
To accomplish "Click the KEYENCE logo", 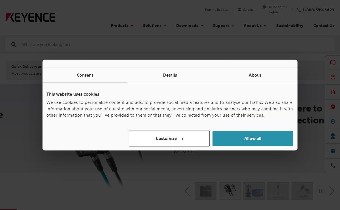I will (31, 17).
